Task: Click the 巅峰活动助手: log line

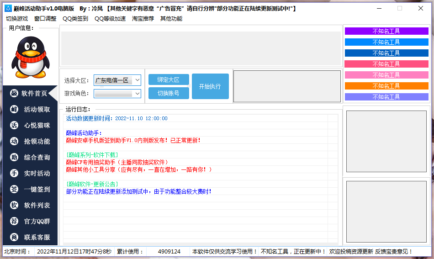Action: [x=84, y=133]
